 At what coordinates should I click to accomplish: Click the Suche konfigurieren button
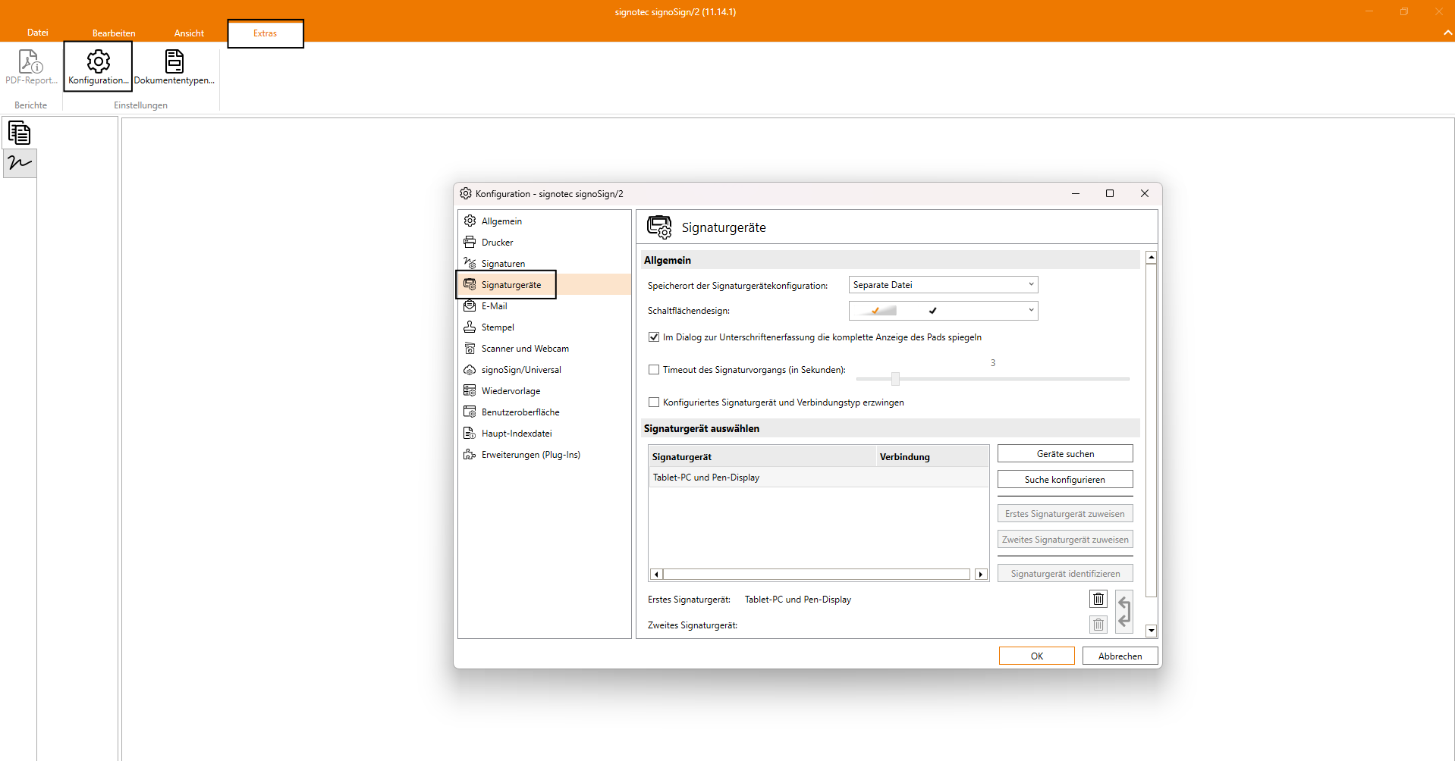(x=1065, y=479)
